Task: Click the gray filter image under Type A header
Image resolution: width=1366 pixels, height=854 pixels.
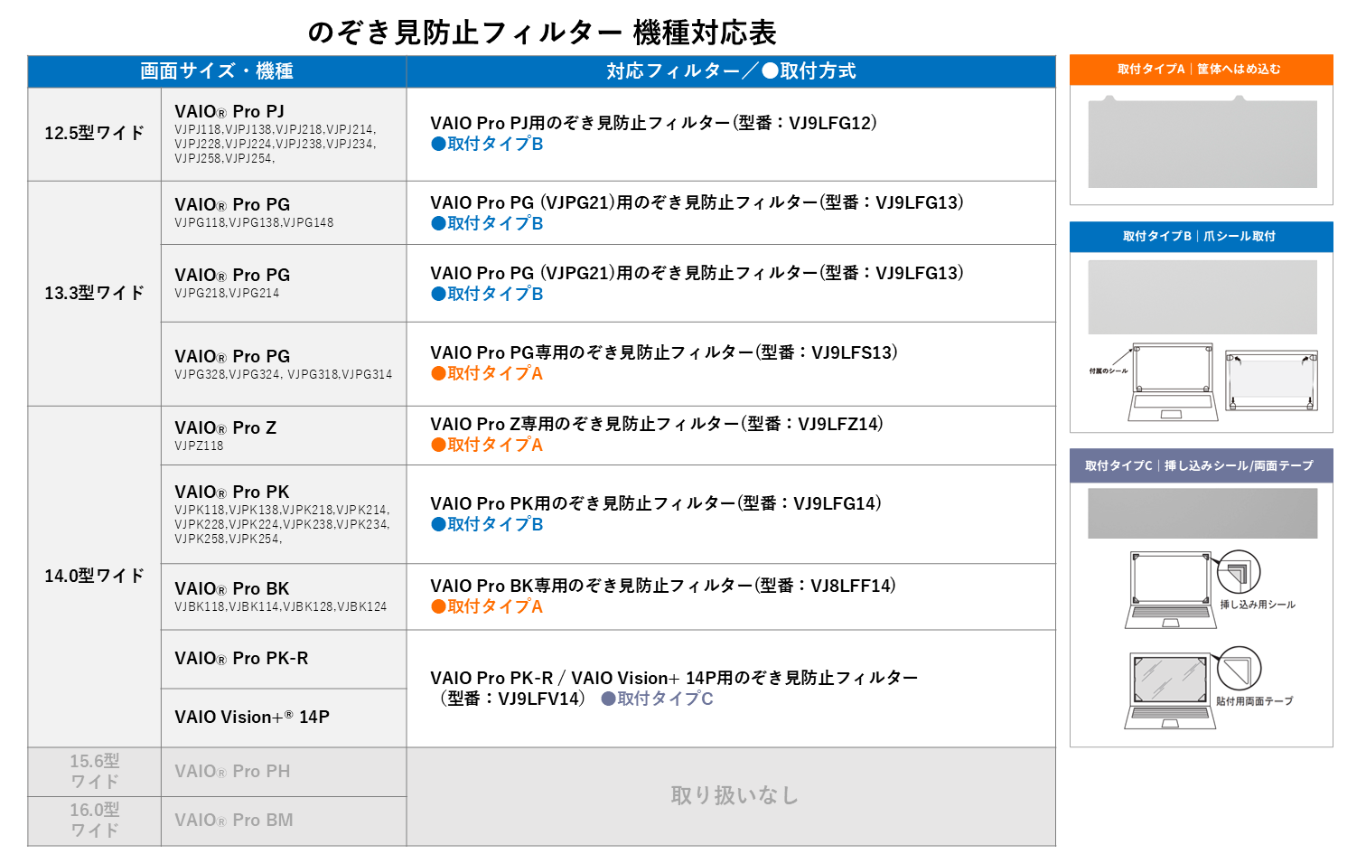Action: click(1202, 145)
